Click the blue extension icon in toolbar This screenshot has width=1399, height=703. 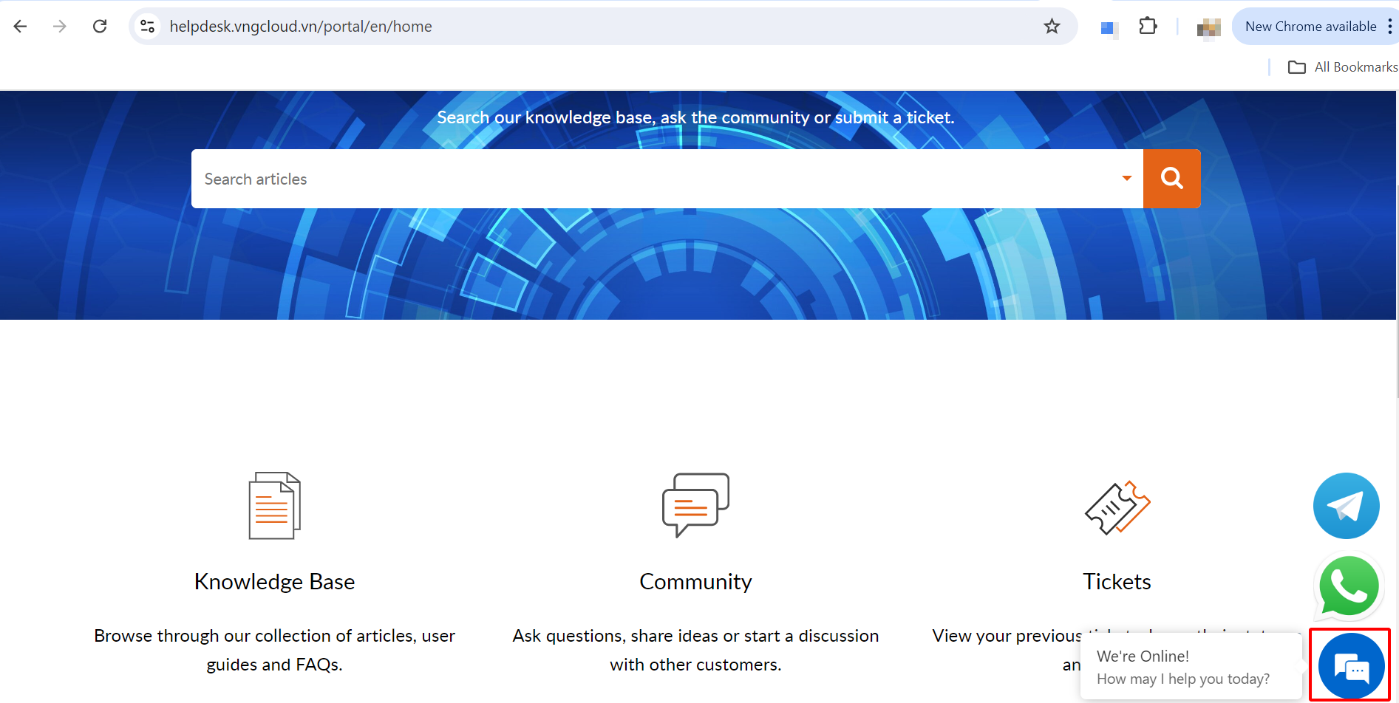click(1108, 28)
